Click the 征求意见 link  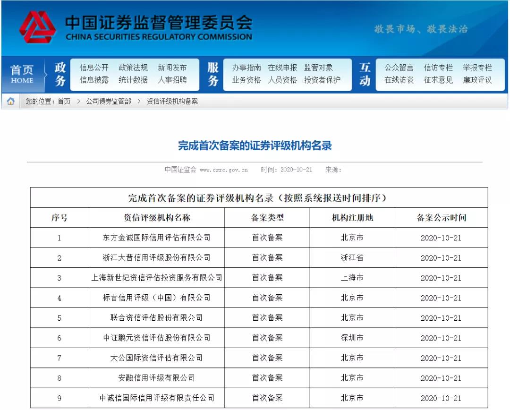coord(438,81)
